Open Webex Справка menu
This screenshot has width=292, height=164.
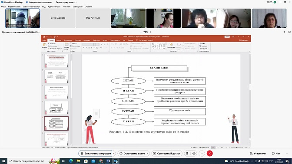tap(88, 7)
